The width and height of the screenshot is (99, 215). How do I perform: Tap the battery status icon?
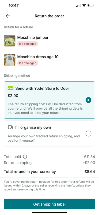click(91, 5)
